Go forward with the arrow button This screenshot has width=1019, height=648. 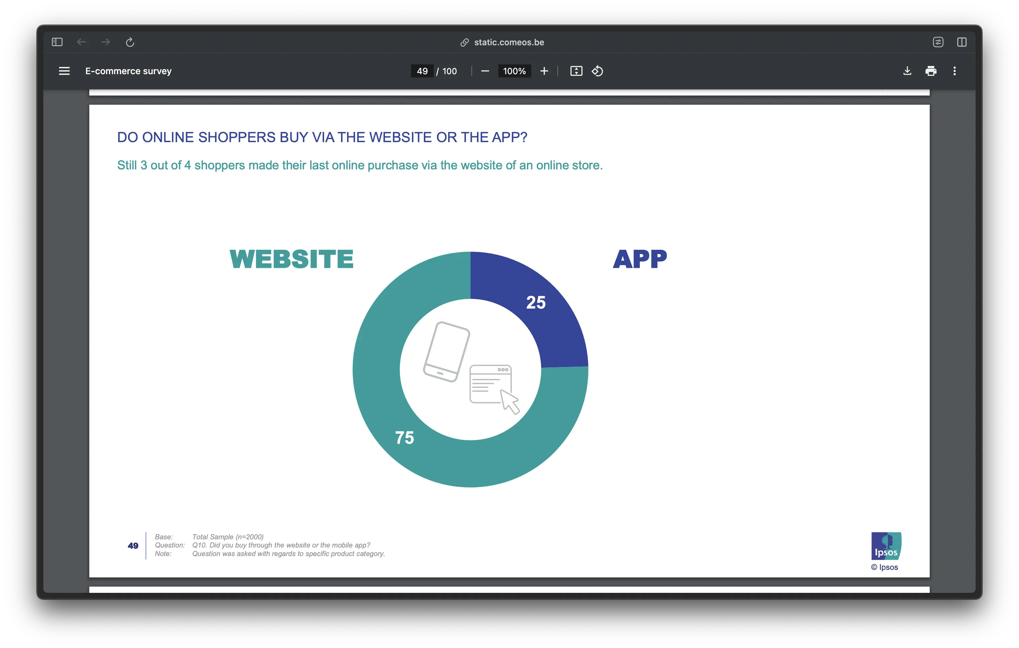[x=106, y=42]
